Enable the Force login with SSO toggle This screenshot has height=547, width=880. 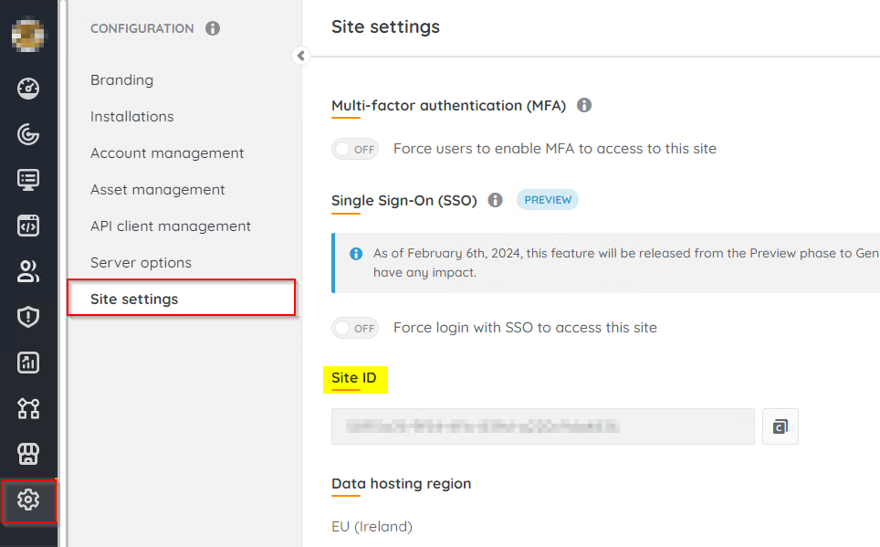(354, 327)
